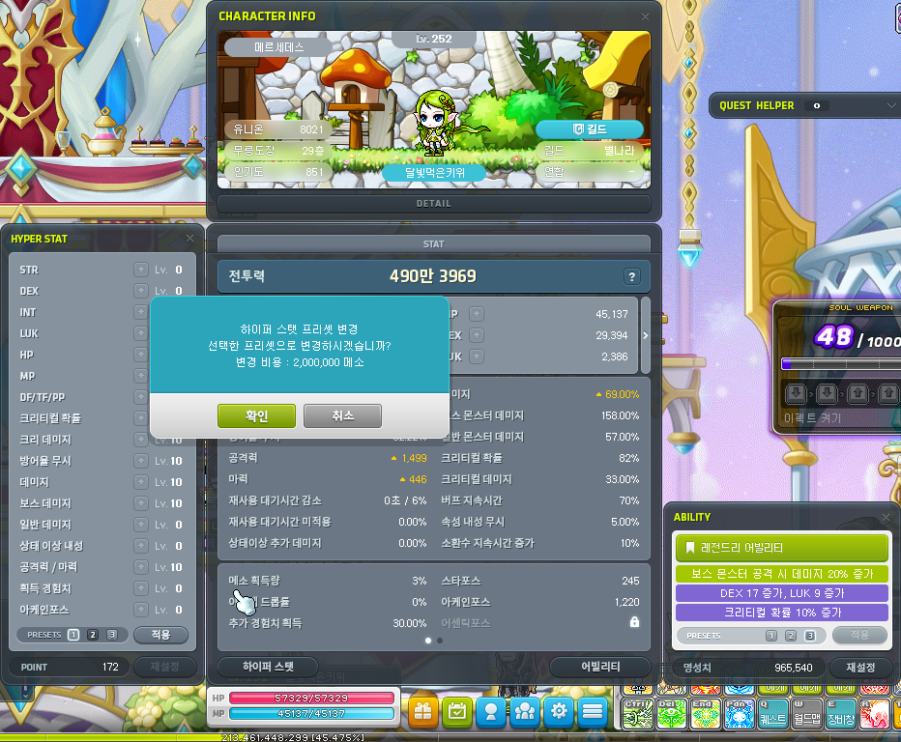Open the gift box cash shop icon
This screenshot has width=901, height=742.
pos(423,712)
